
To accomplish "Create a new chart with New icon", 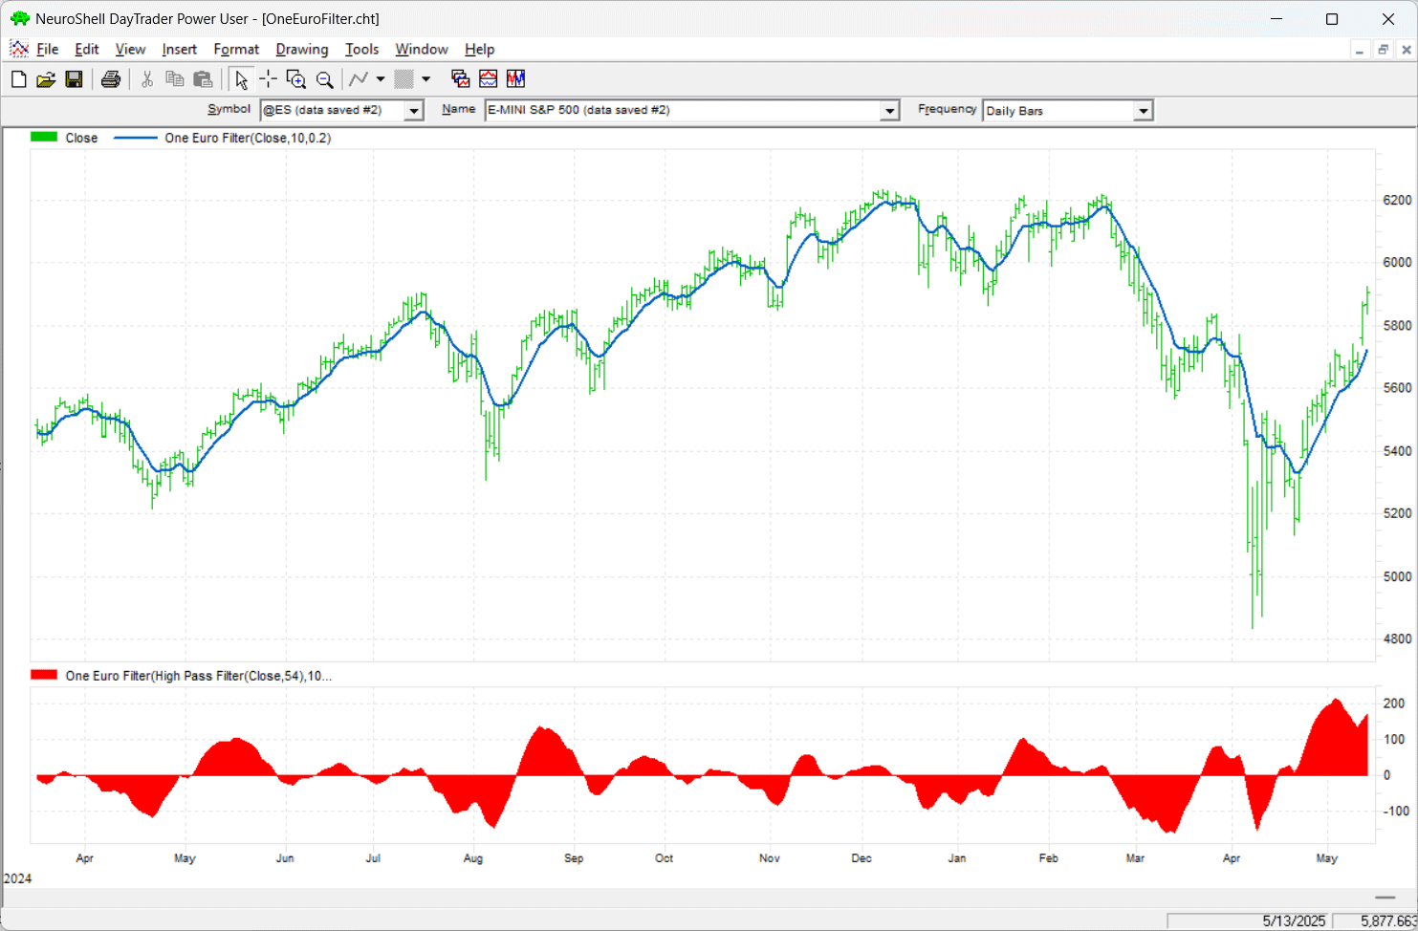I will click(18, 79).
